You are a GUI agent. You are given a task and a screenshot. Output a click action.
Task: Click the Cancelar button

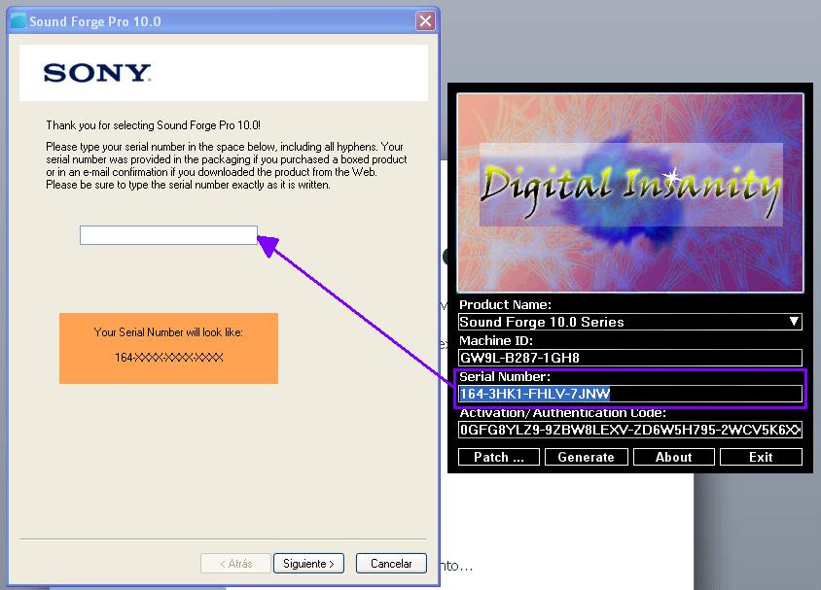[x=391, y=564]
